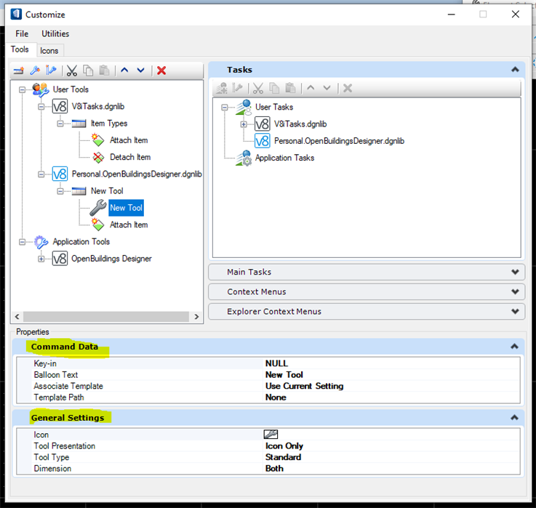Collapse the General Settings section

pyautogui.click(x=514, y=417)
